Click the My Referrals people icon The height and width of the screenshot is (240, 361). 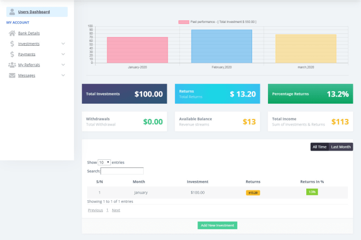tap(12, 65)
